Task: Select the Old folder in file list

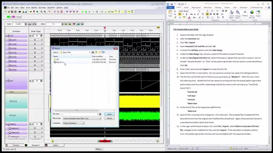Action: [56, 59]
